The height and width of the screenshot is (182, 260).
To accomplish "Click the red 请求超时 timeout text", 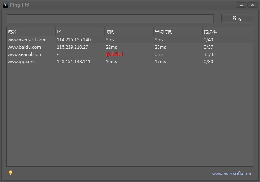I will coord(114,54).
